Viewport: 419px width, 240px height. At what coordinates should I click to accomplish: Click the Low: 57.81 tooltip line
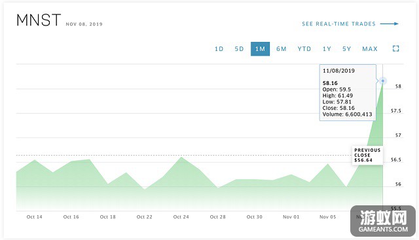(x=337, y=102)
